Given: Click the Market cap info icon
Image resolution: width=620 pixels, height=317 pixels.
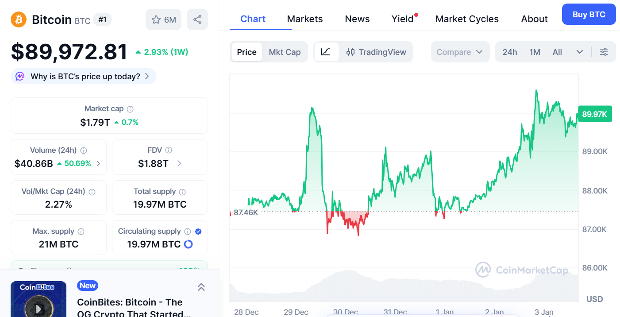Looking at the screenshot, I should 130,109.
